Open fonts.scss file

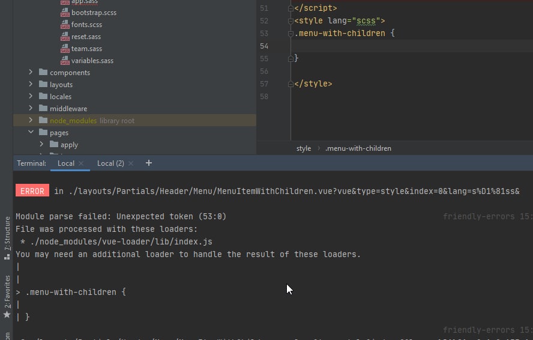tap(86, 25)
